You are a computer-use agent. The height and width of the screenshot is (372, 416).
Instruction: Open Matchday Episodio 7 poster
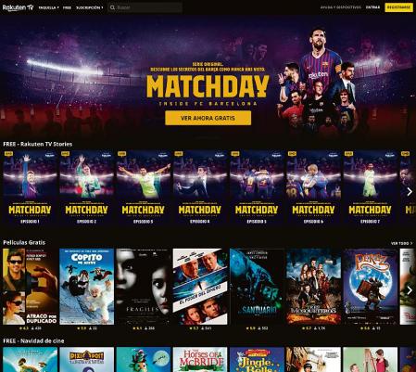click(371, 188)
